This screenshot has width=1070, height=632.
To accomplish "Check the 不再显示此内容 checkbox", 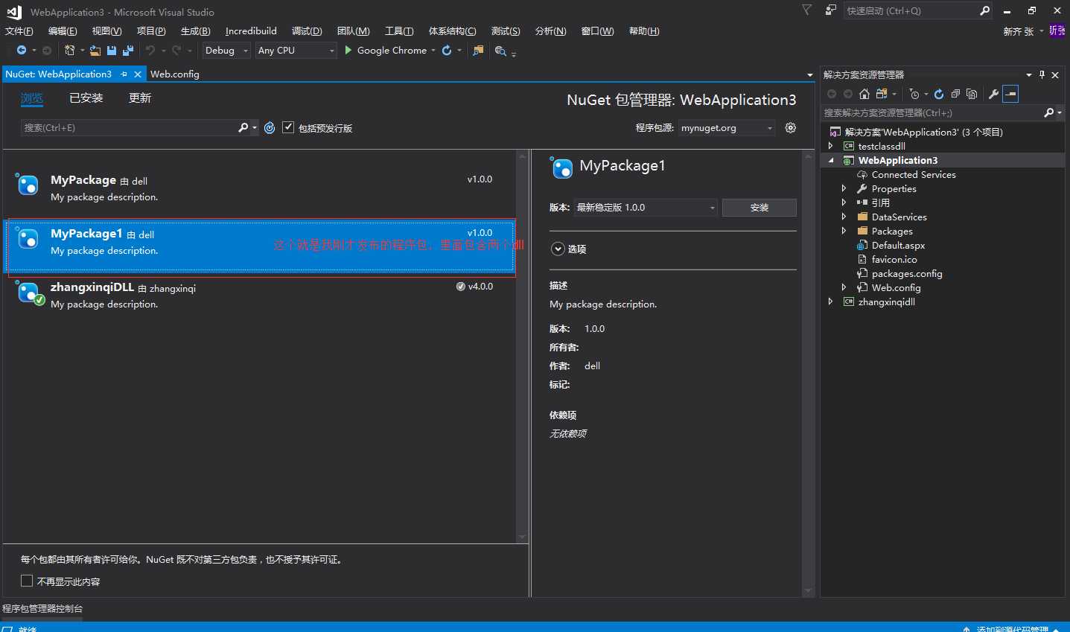I will [x=27, y=581].
